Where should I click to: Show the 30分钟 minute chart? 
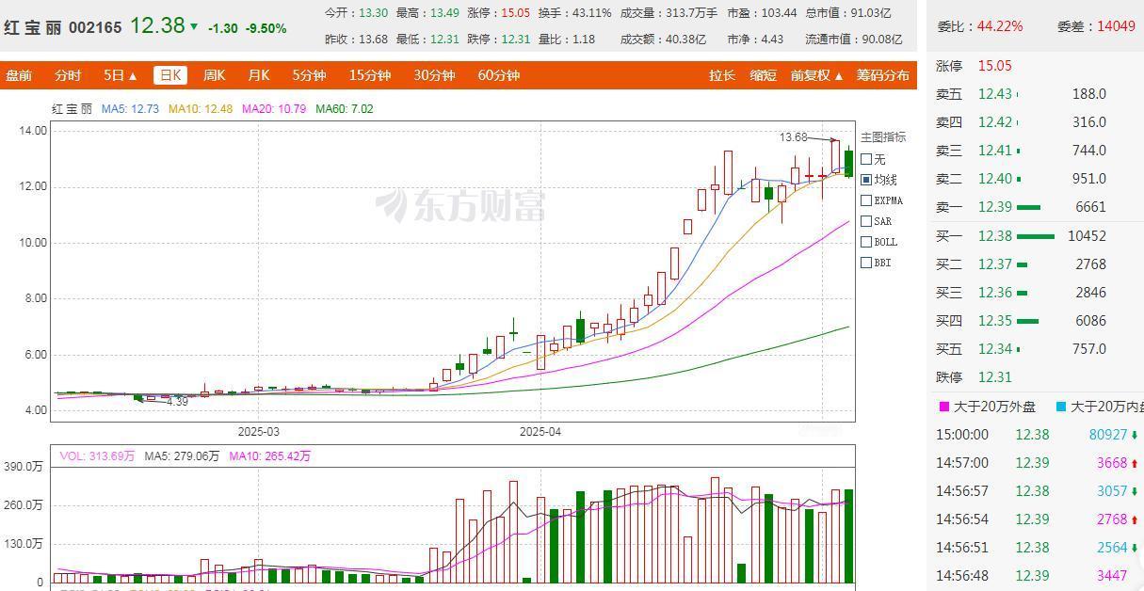pos(434,75)
